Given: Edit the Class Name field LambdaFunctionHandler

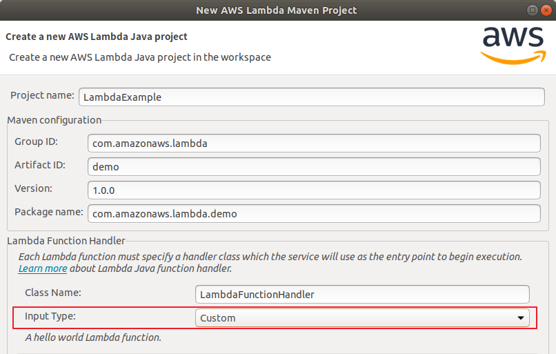Looking at the screenshot, I should coord(362,295).
